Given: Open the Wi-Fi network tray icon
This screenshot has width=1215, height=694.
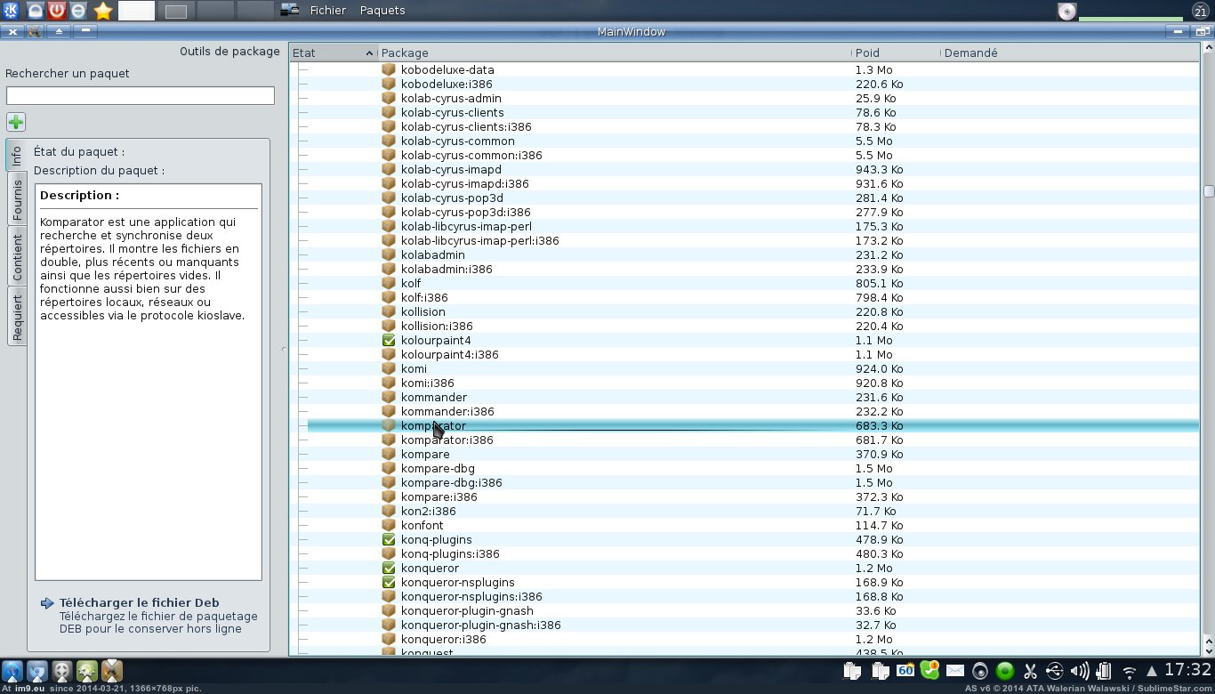Looking at the screenshot, I should coord(1129,672).
